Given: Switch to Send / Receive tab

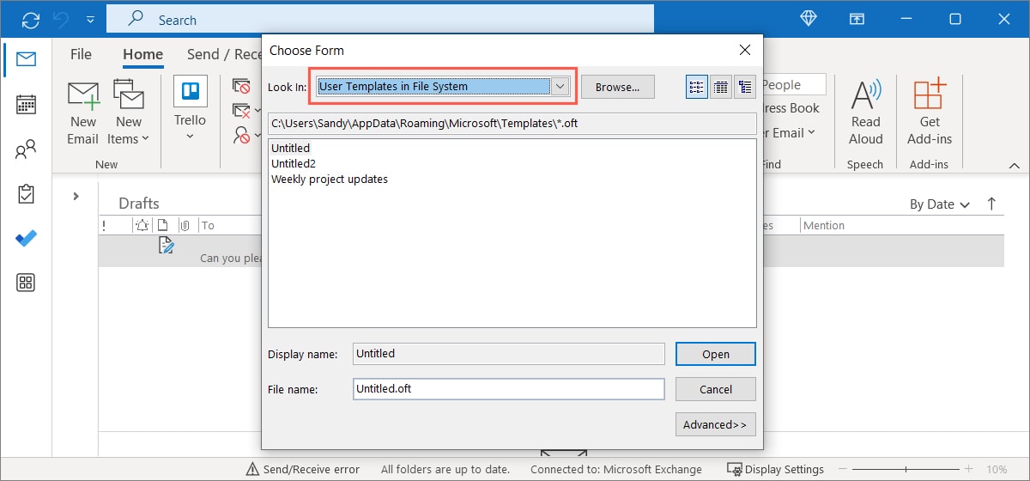Looking at the screenshot, I should pyautogui.click(x=224, y=54).
